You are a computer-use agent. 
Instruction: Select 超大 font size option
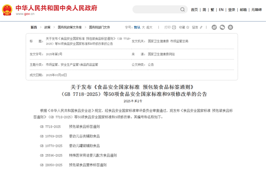(149, 28)
